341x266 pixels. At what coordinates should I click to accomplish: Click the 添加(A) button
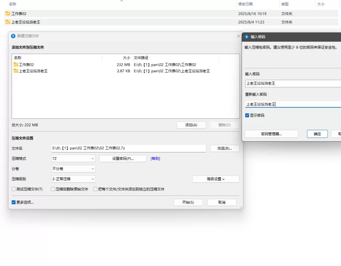(191, 125)
